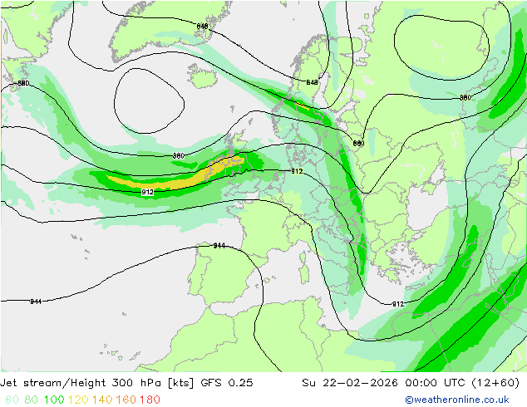This screenshot has height=407, width=527.
Task: Click the 848 contour label over Greenland
Action: 202,27
